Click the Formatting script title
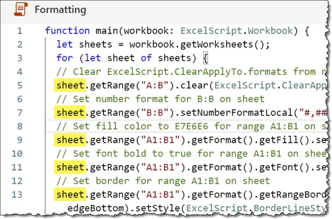 tap(60, 9)
